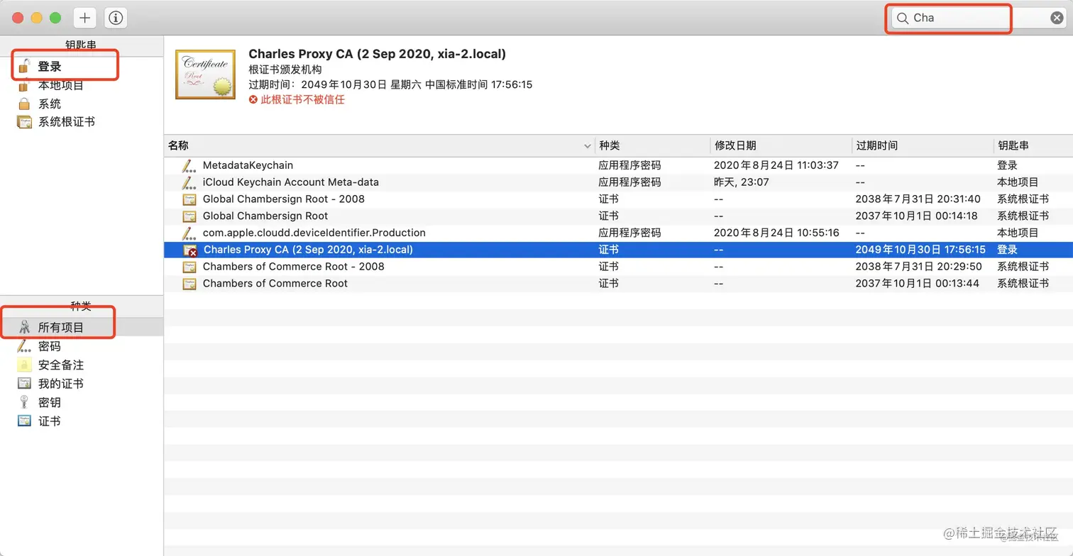Click certificate icon beside Chambers of Commerce Root - 2008
Image resolution: width=1073 pixels, height=556 pixels.
[x=189, y=267]
